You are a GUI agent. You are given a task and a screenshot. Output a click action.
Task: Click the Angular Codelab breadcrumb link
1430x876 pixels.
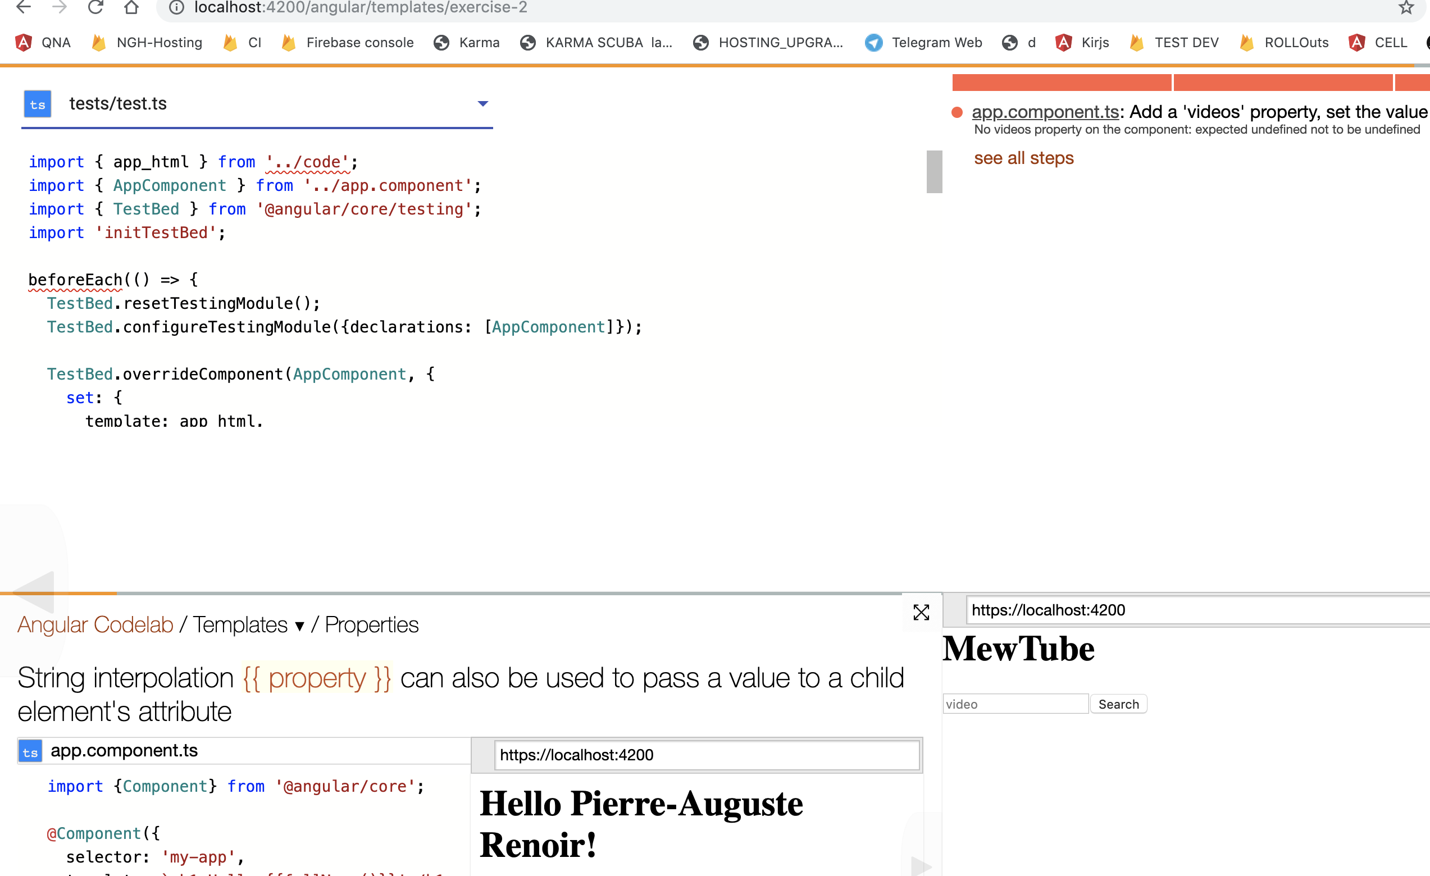click(x=95, y=625)
